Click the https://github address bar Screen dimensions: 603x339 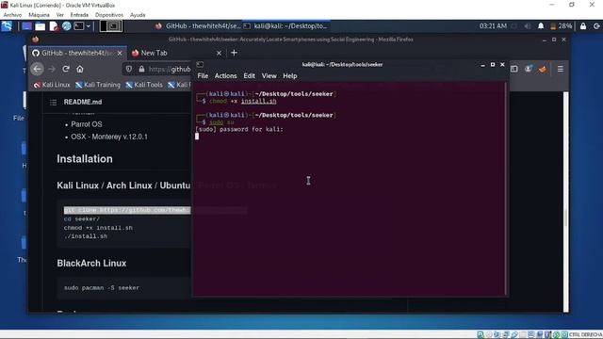coord(170,69)
